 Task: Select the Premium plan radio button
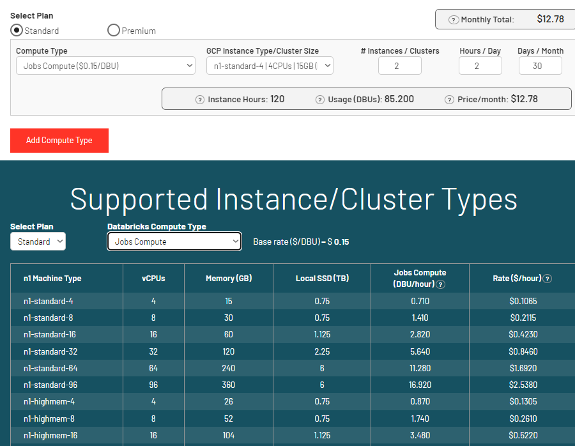114,30
